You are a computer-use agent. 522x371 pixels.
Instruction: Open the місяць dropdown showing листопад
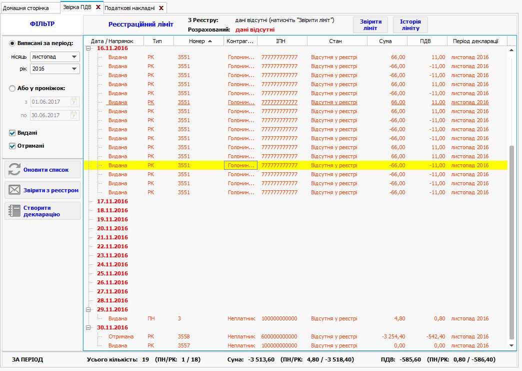coord(55,57)
